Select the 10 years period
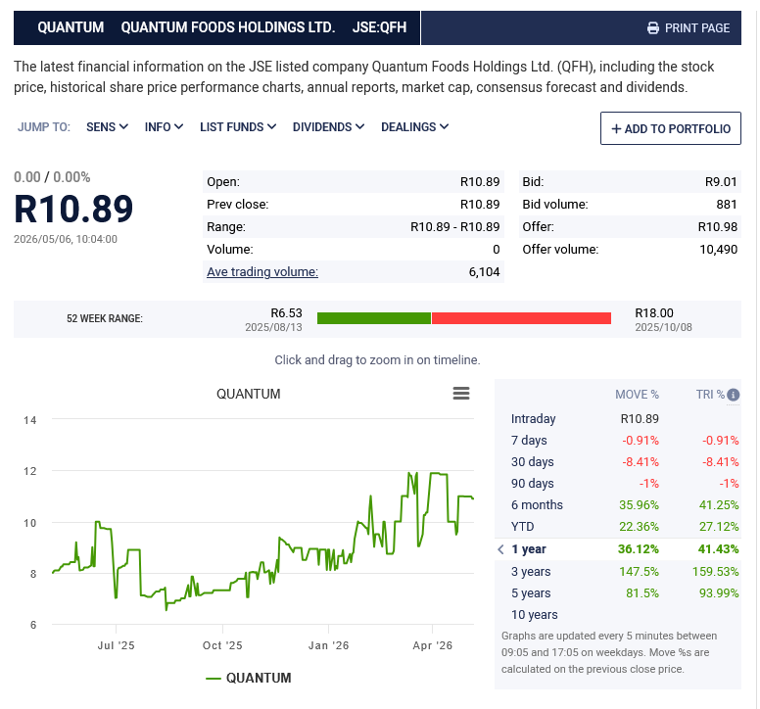The height and width of the screenshot is (709, 760). coord(617,615)
